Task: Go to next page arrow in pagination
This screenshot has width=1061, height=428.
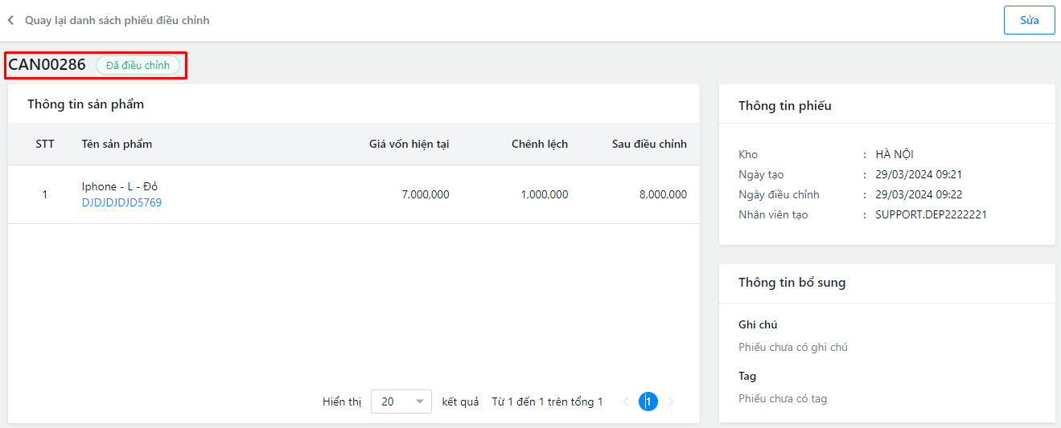Action: (671, 402)
